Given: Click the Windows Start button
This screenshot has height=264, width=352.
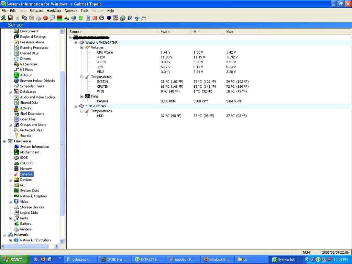Looking at the screenshot, I should click(14, 259).
